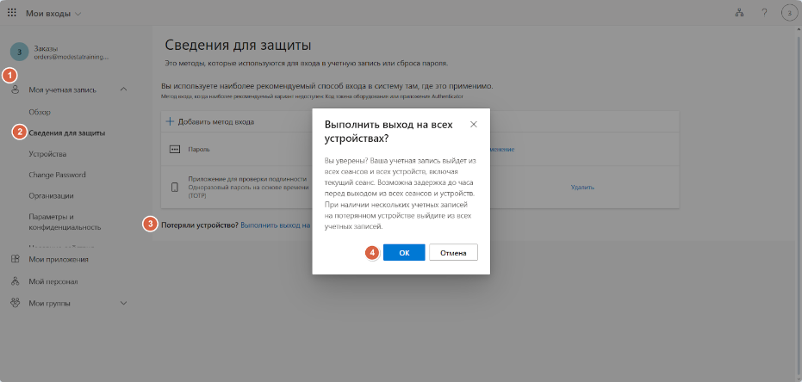Open the Устройства sidebar item
Viewport: 802px width, 382px height.
(47, 154)
